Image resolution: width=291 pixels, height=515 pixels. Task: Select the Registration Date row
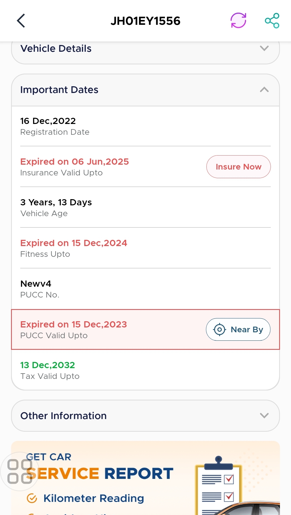pyautogui.click(x=145, y=126)
